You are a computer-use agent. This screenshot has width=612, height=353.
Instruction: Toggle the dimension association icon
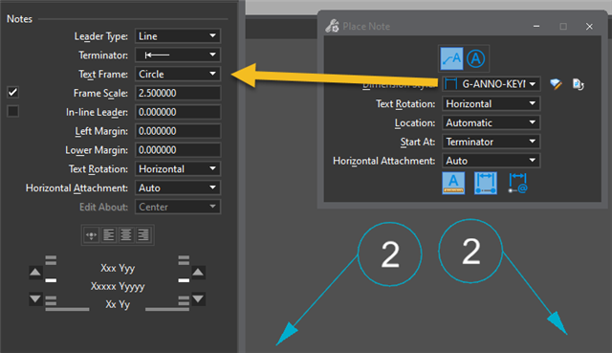point(486,183)
